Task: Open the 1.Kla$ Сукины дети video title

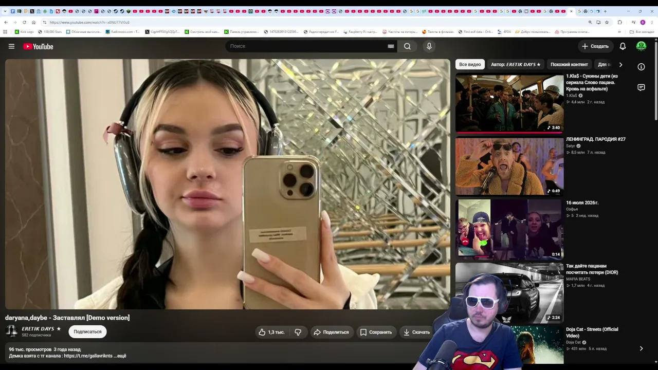Action: (592, 82)
